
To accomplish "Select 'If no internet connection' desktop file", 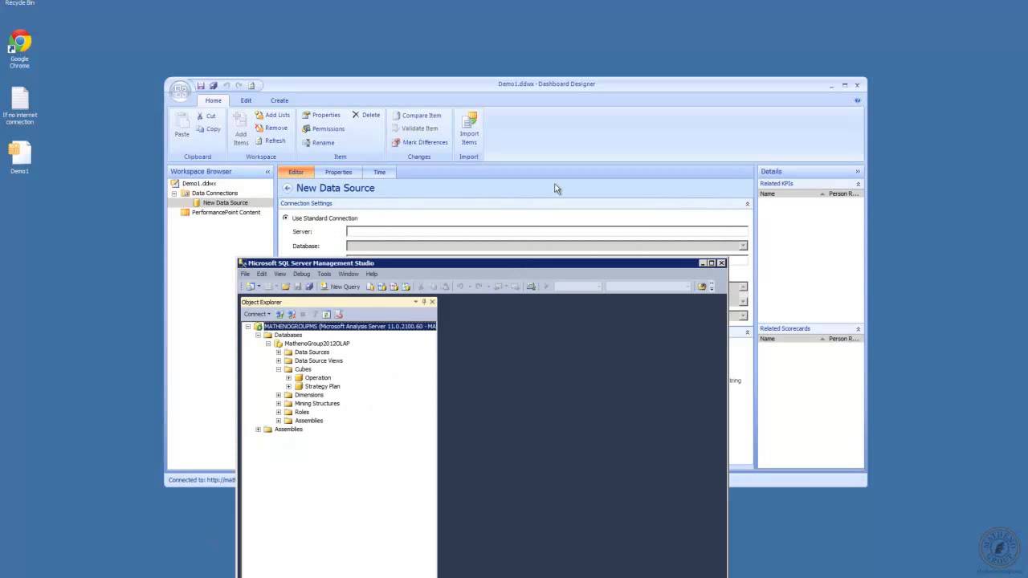I will point(20,106).
